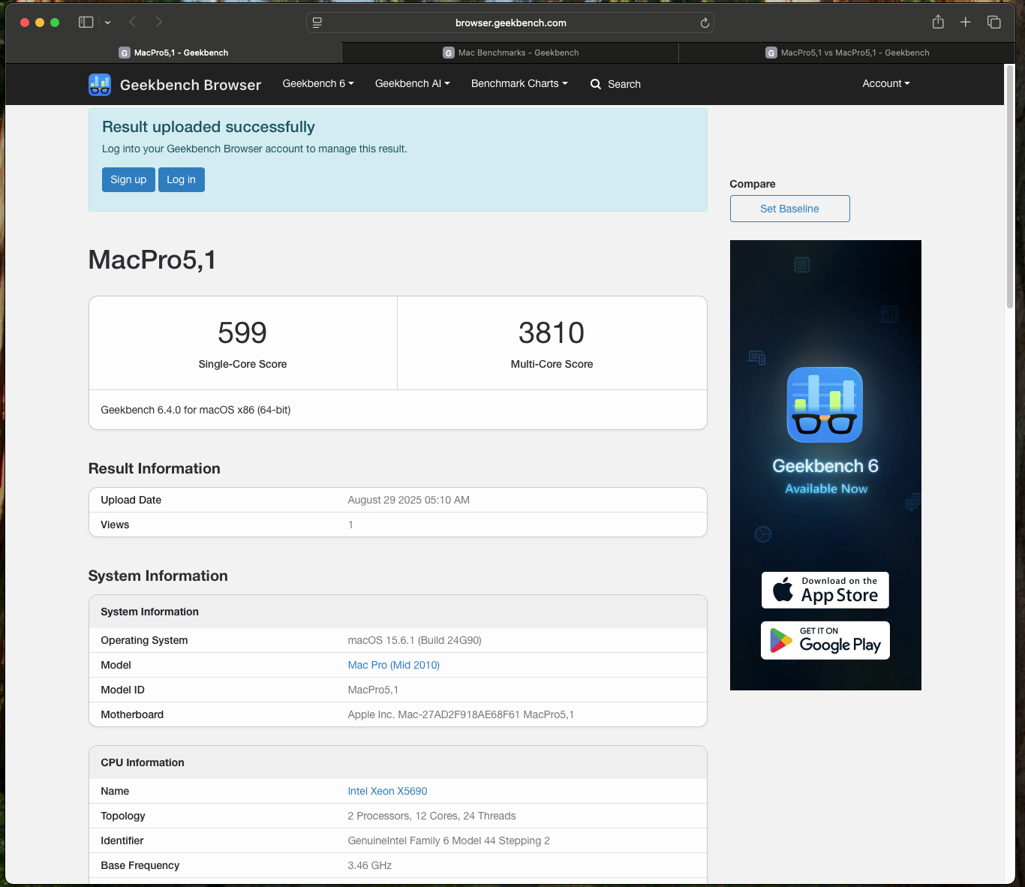Click the Sign up button
The width and height of the screenshot is (1025, 887).
(128, 179)
